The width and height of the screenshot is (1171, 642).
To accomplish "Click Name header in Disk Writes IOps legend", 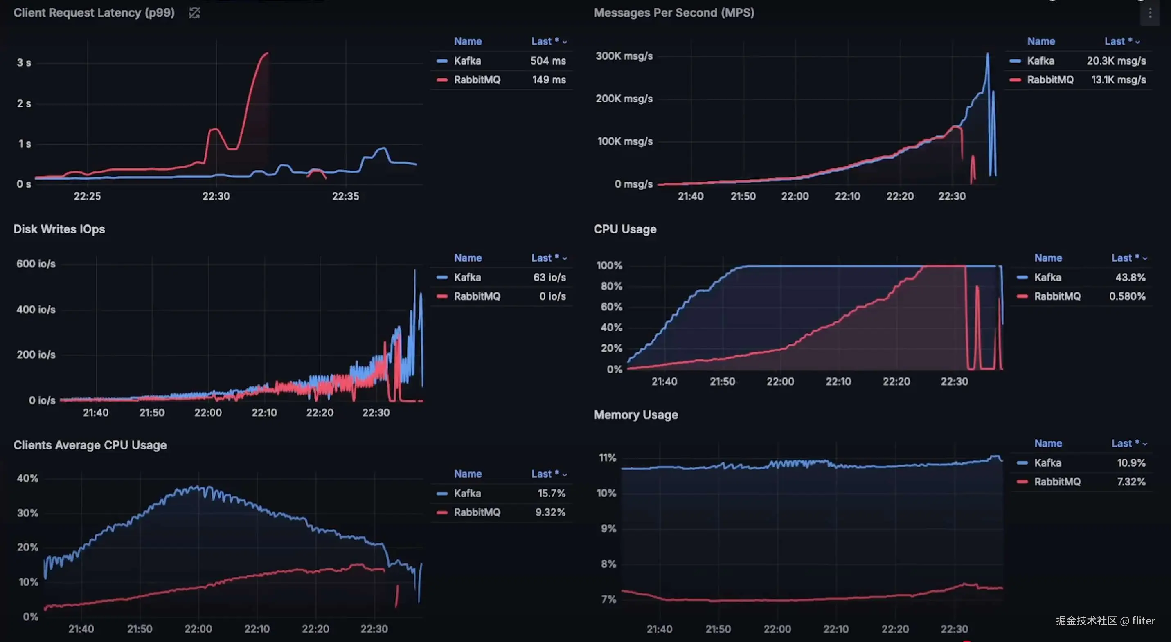I will [x=468, y=258].
